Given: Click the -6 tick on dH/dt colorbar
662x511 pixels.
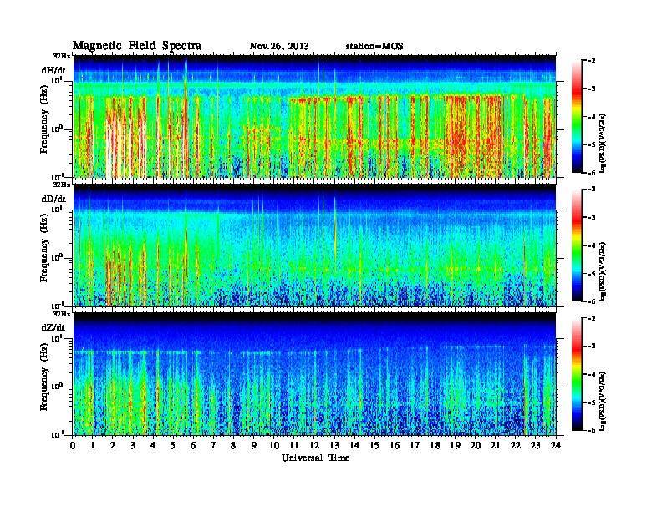Looking at the screenshot, I should pyautogui.click(x=592, y=173).
